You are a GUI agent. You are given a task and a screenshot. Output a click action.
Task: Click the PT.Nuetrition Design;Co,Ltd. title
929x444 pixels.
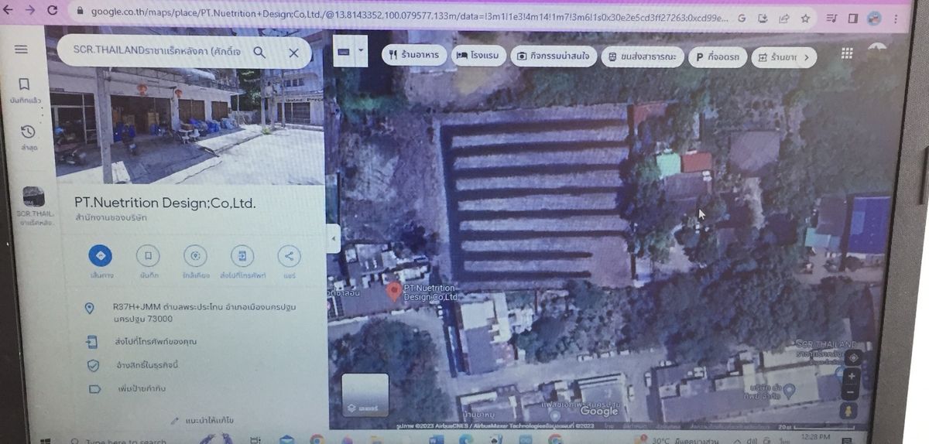pyautogui.click(x=165, y=203)
